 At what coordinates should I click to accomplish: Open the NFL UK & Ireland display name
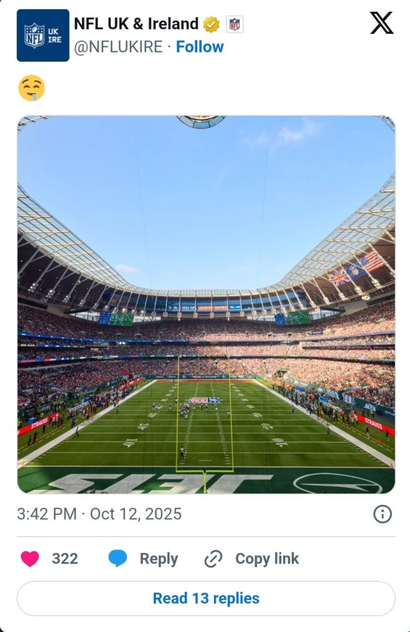(136, 24)
